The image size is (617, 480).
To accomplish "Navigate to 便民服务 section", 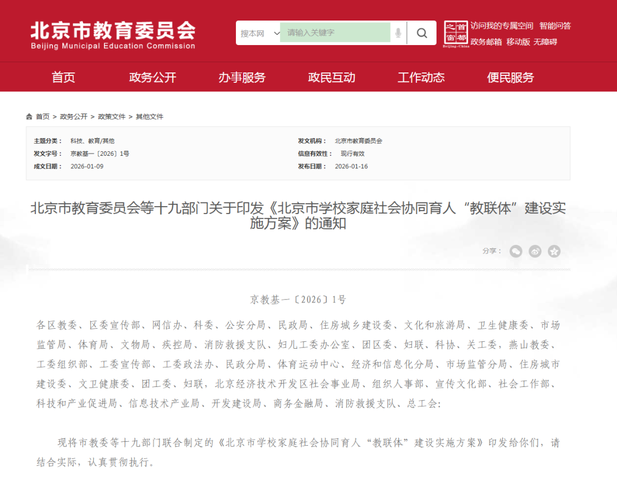I will click(x=510, y=78).
